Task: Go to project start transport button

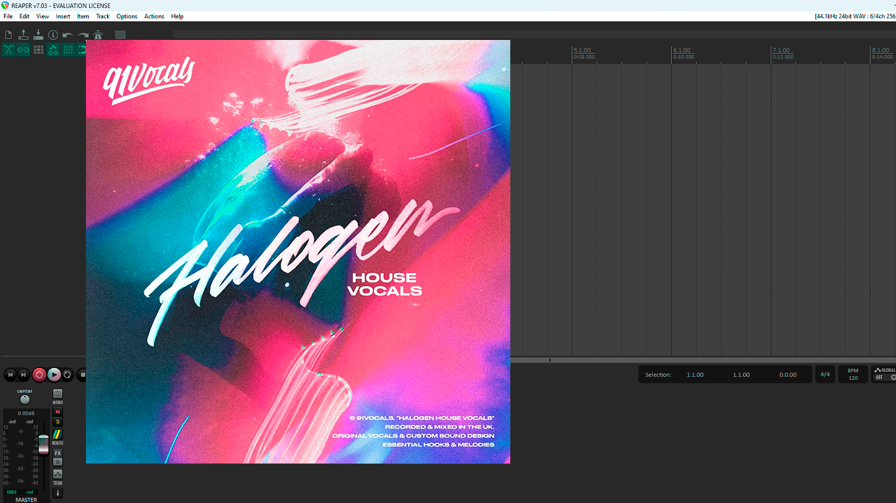Action: coord(10,375)
